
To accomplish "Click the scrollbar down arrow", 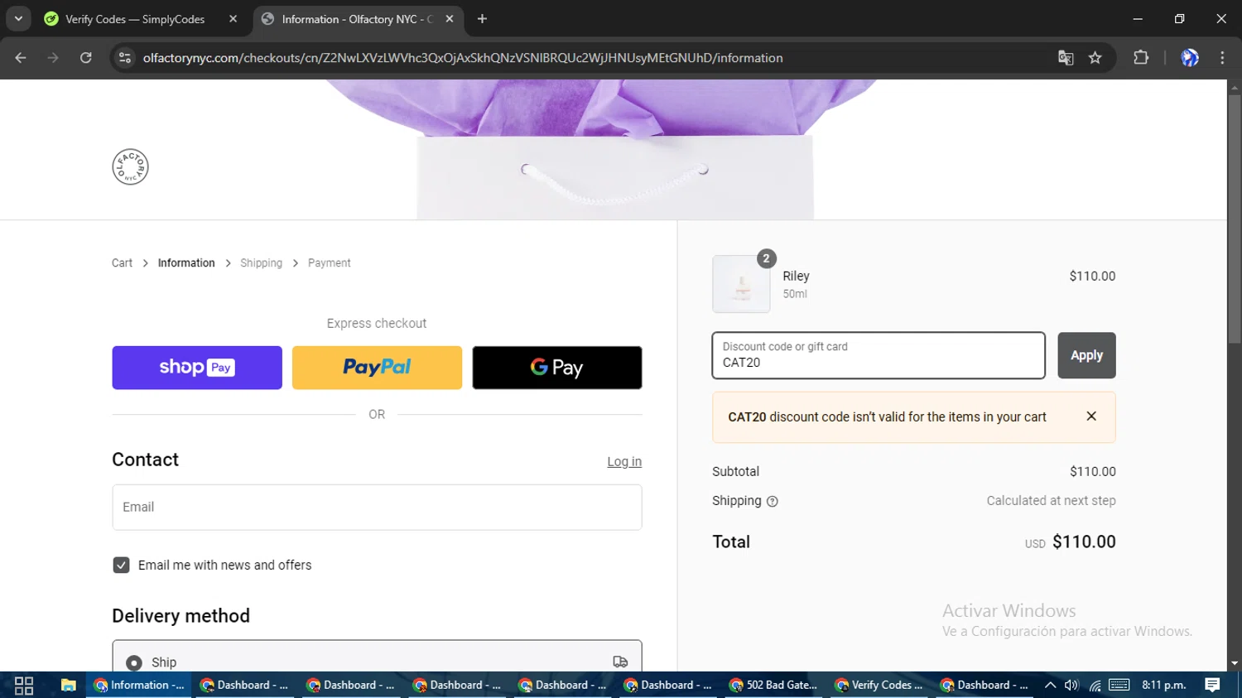I will coord(1235,663).
